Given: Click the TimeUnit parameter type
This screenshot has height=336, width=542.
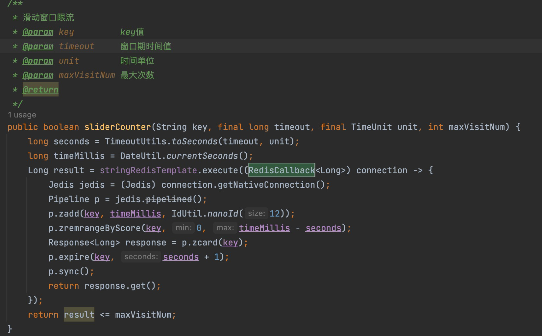Looking at the screenshot, I should [x=371, y=127].
